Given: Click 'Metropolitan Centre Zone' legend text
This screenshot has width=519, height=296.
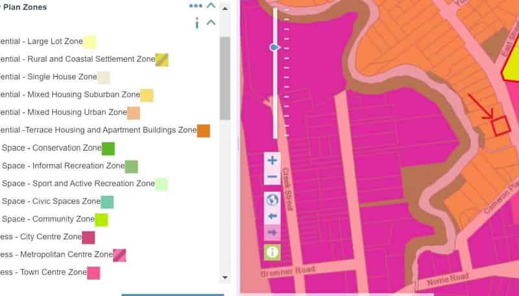Looking at the screenshot, I should (66, 255).
